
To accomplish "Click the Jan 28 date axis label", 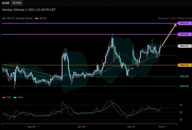I will [31, 127].
